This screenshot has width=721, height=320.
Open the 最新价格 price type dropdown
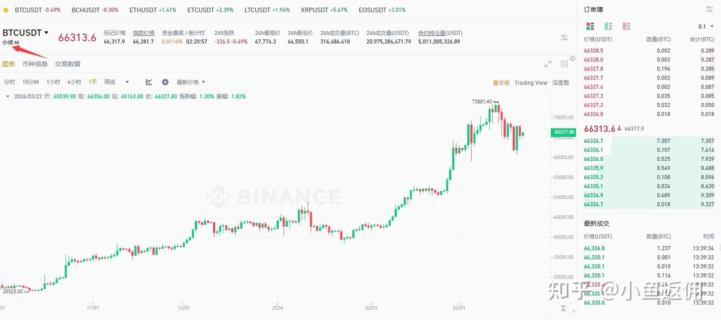pyautogui.click(x=191, y=82)
